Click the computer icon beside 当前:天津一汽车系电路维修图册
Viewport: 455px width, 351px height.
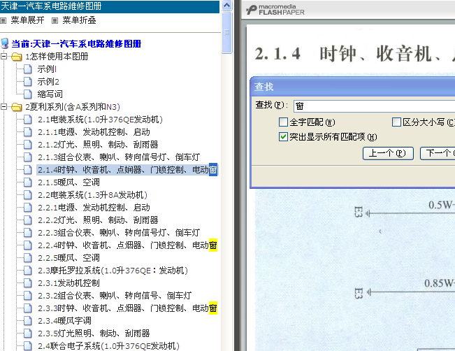[5, 43]
